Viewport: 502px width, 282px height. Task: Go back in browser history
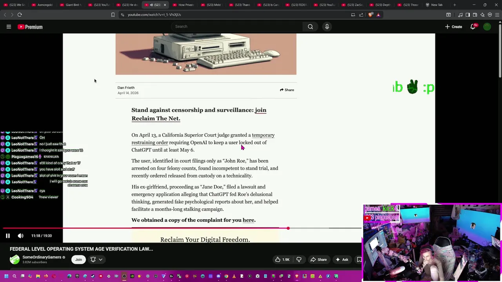(5, 15)
